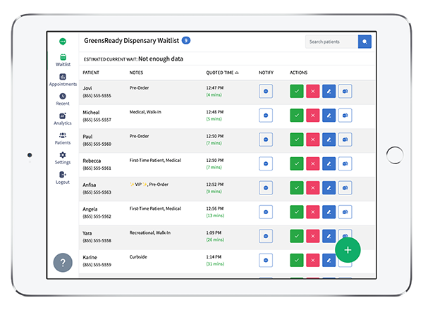This screenshot has height=310, width=423.
Task: Remove Jovi with the red X button
Action: click(x=313, y=91)
